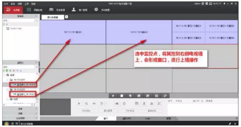
Task: Click the camera recorder icon in lower panel
Action: tap(117, 103)
